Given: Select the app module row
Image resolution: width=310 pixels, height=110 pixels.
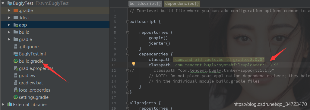Looking at the screenshot, I should point(55,25).
